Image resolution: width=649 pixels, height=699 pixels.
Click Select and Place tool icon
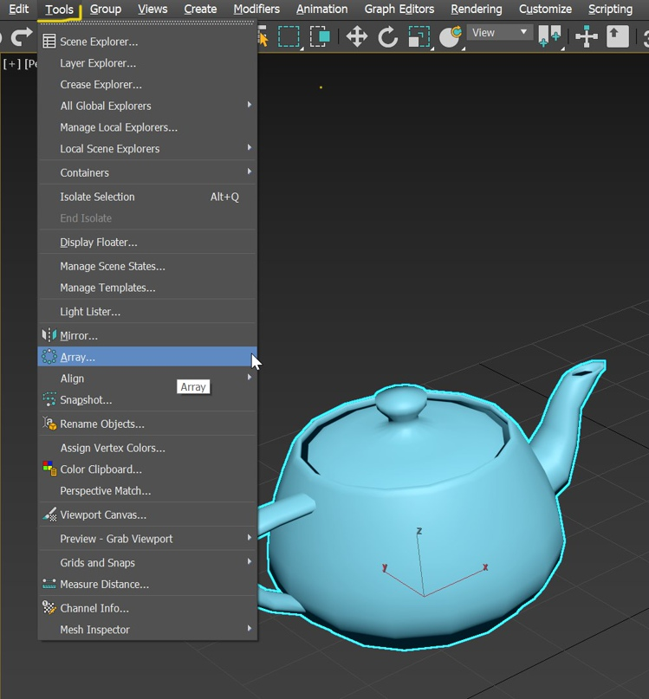coord(450,36)
